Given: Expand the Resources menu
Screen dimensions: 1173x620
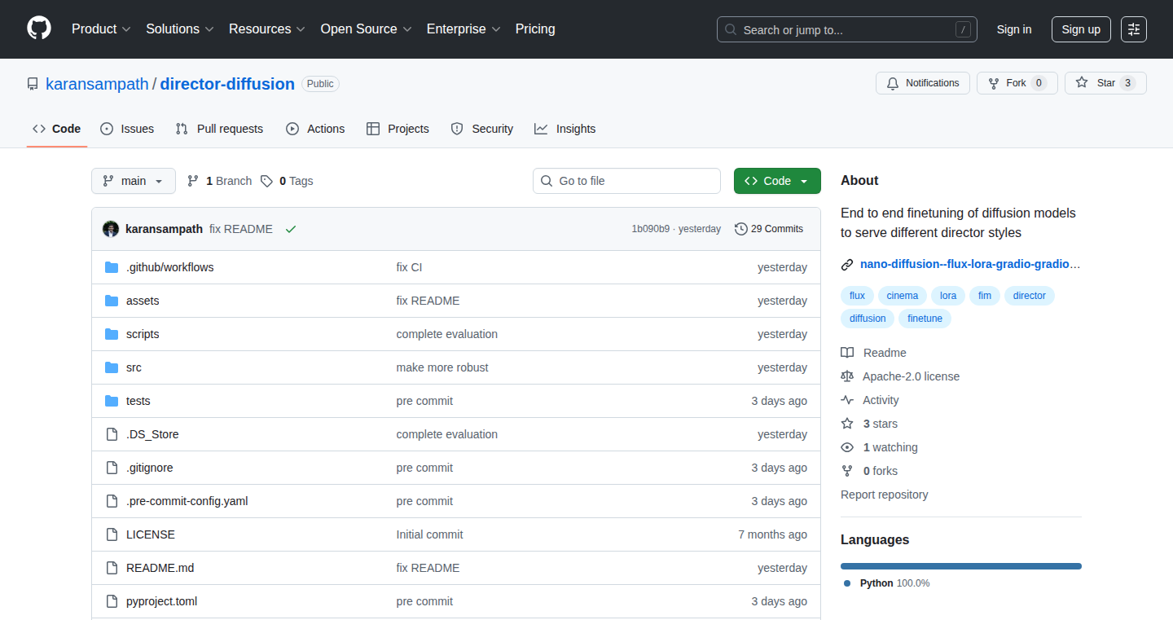Looking at the screenshot, I should coord(267,29).
